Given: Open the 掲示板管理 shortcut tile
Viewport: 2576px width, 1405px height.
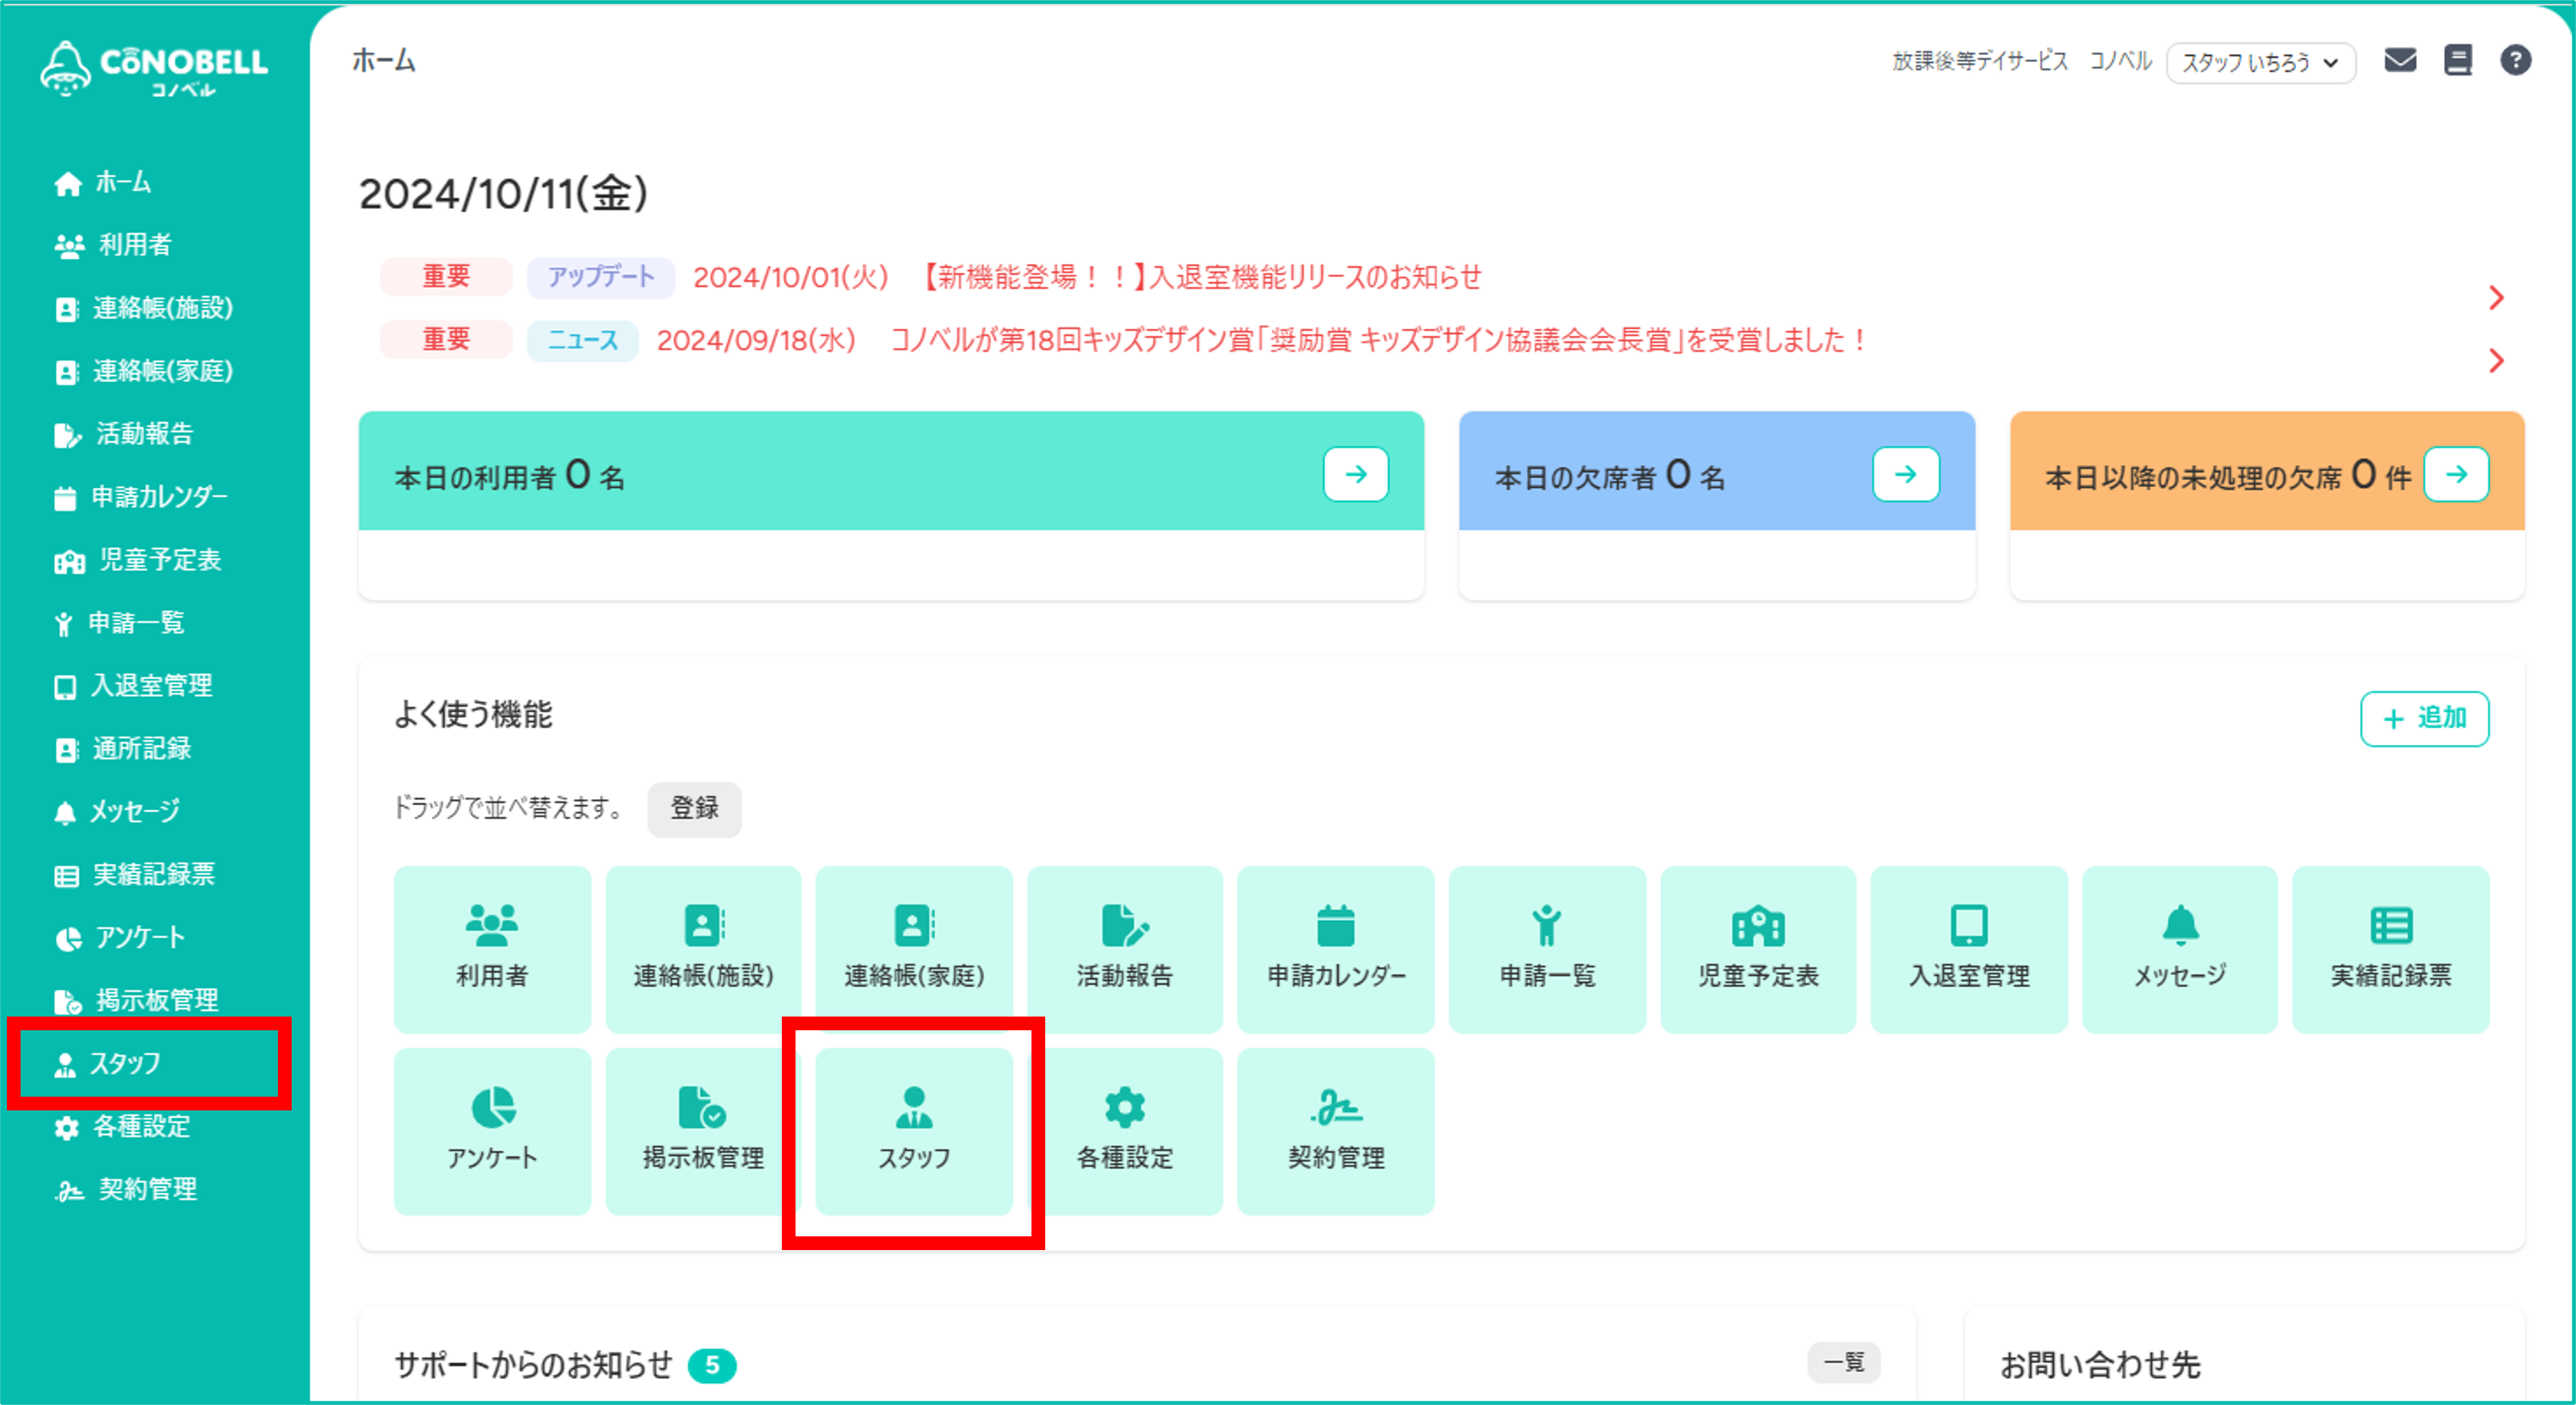Looking at the screenshot, I should pyautogui.click(x=703, y=1131).
